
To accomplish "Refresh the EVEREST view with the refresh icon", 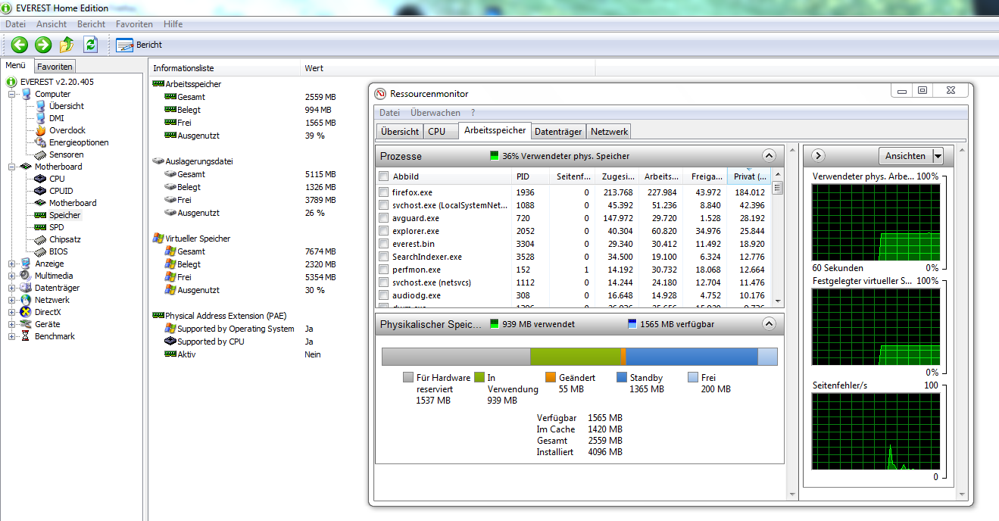I will pos(91,45).
